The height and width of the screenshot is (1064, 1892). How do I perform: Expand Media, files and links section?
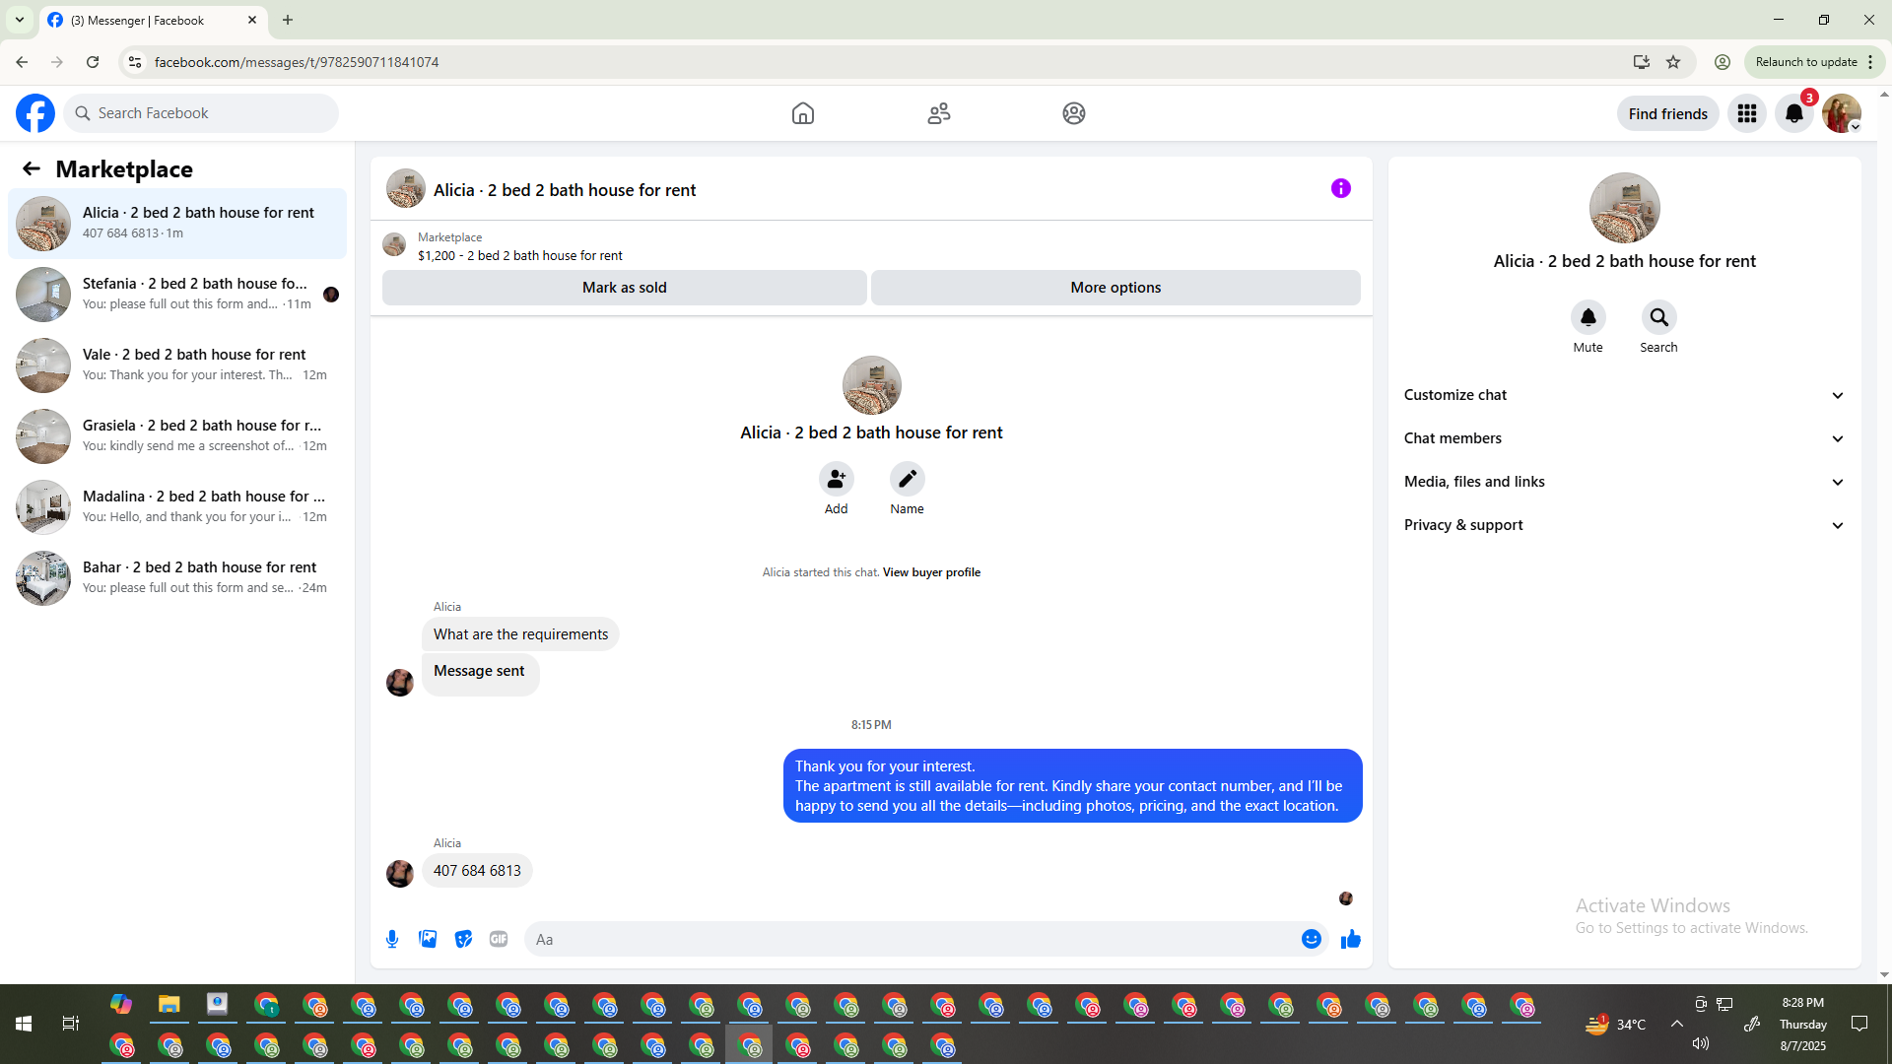[x=1625, y=482]
